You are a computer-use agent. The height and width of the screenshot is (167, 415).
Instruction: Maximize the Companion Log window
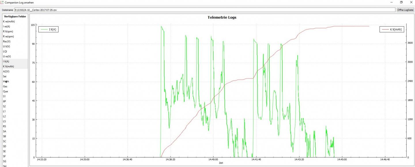pyautogui.click(x=401, y=2)
